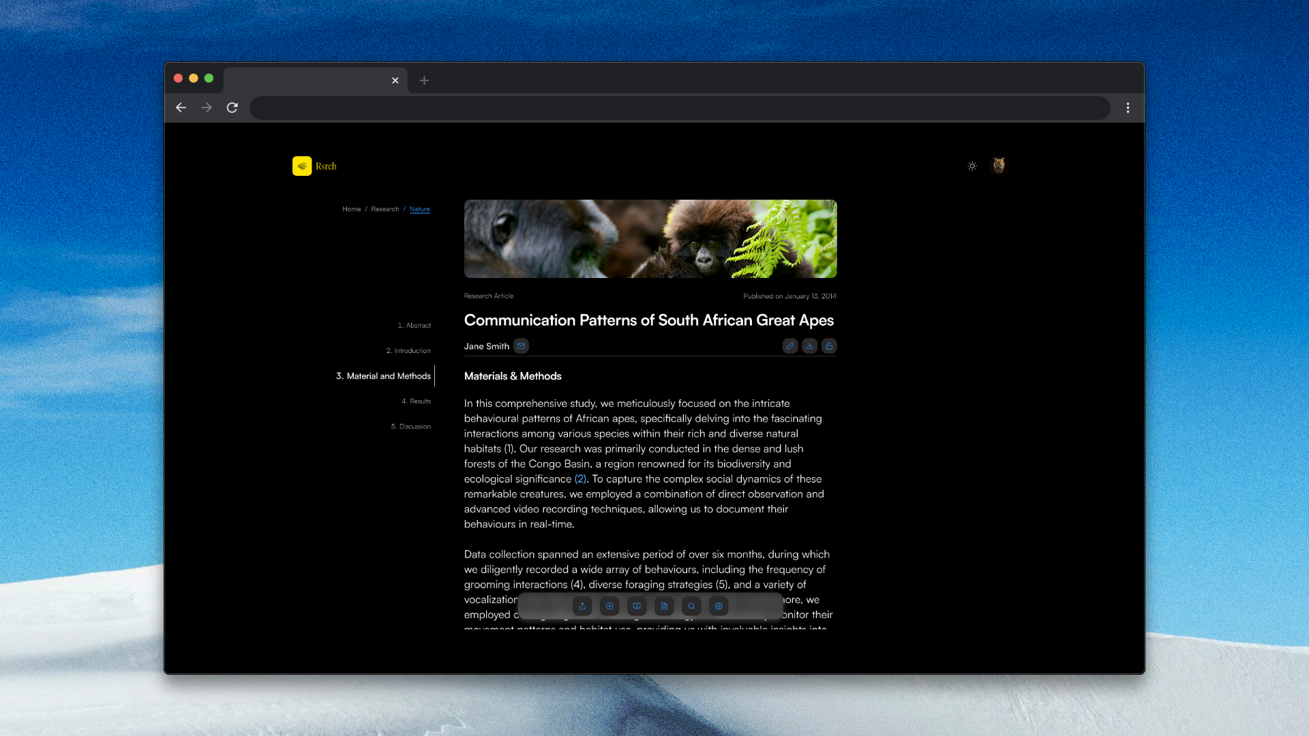Go to the Introduction section
Screen dimensions: 1309x736
click(x=408, y=351)
